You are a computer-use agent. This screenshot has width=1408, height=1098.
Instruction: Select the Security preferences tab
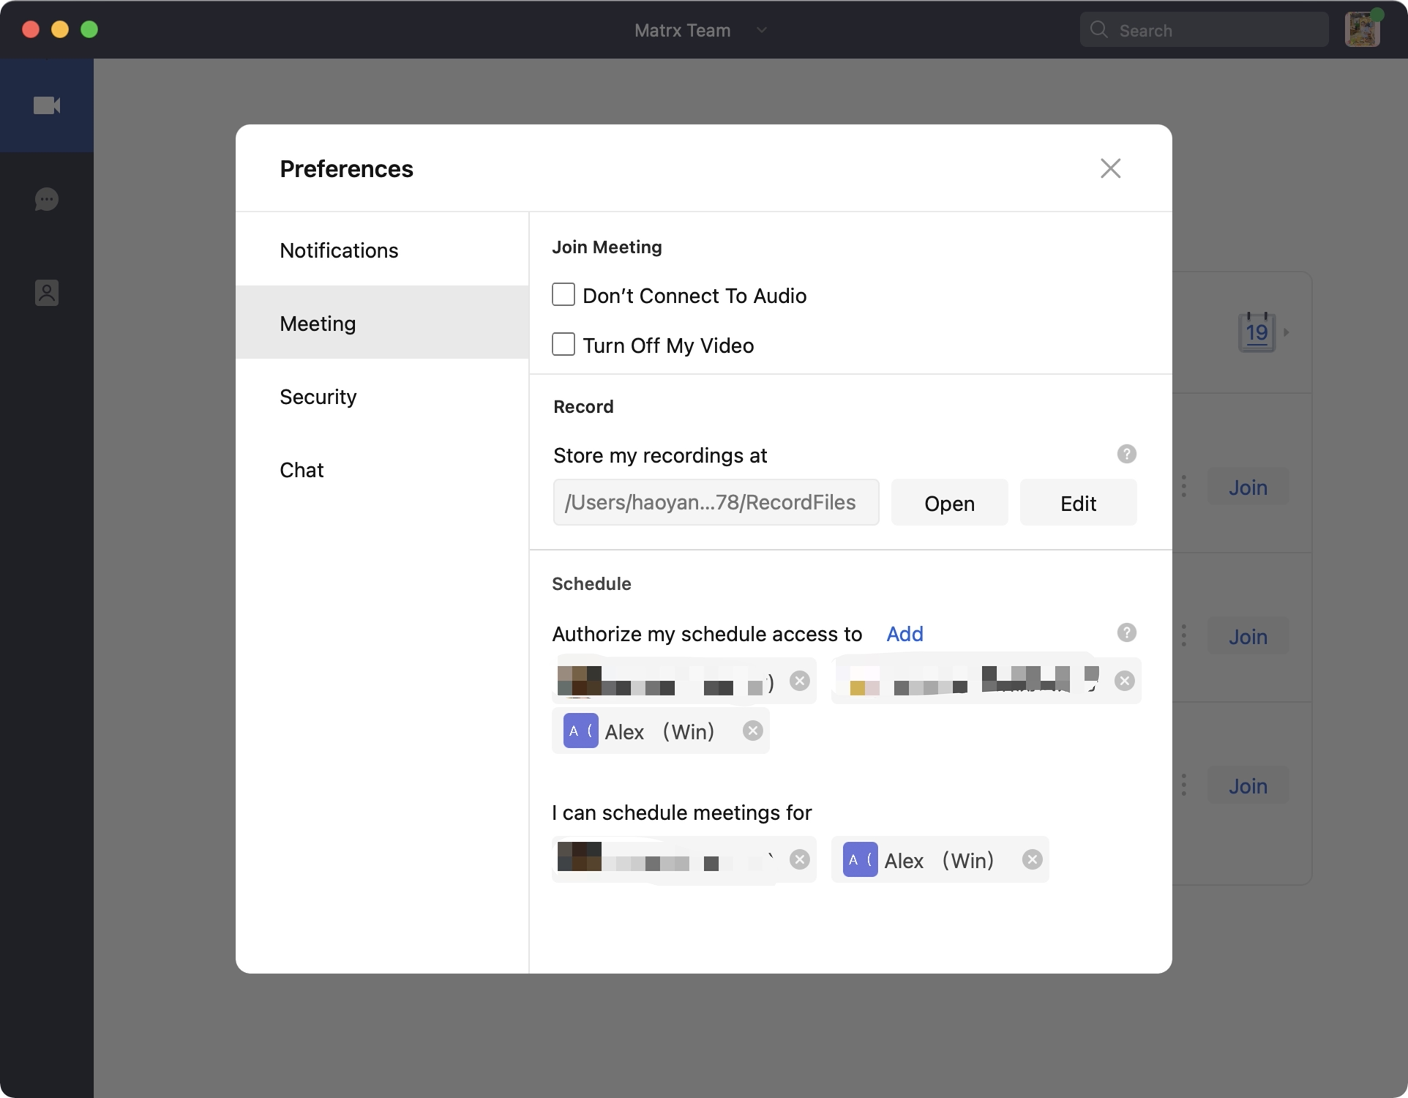coord(318,397)
